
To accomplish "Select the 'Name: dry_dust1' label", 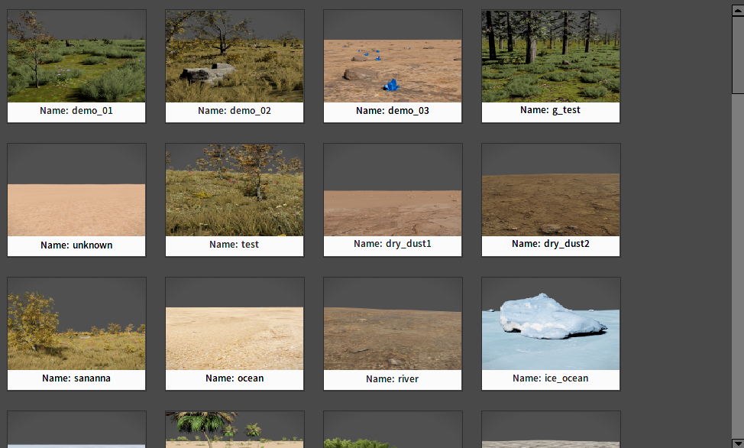I will point(393,244).
